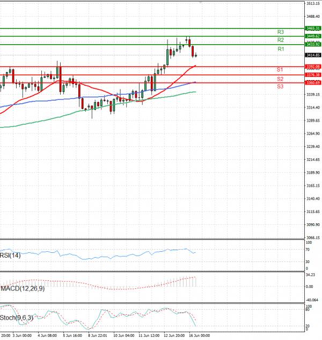
Task: Click the red 3392.08 price tag
Action: 313,66
